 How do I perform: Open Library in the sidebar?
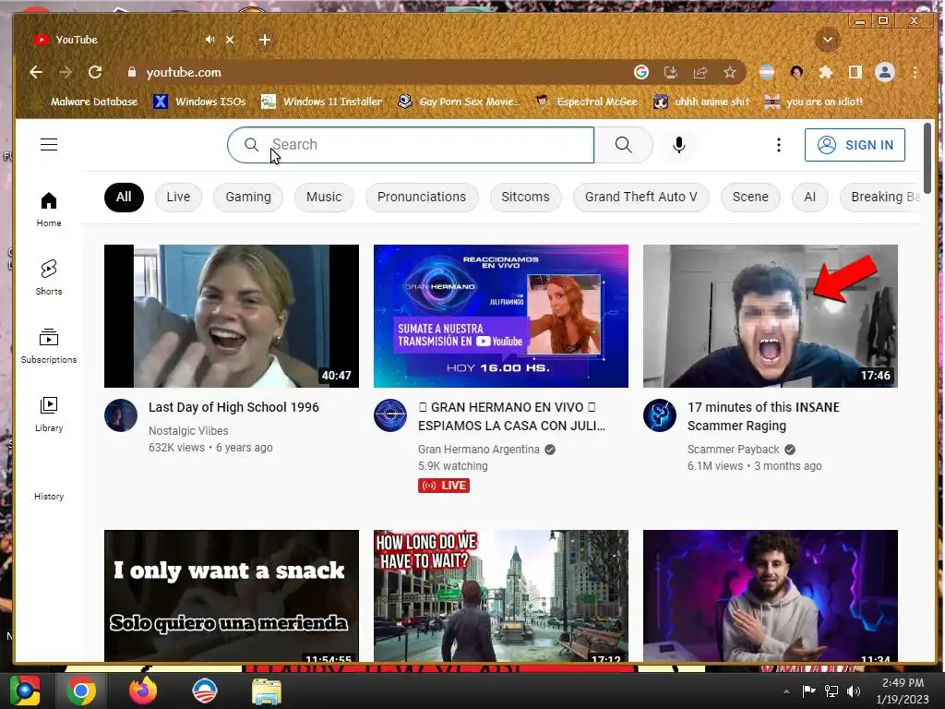pyautogui.click(x=49, y=415)
